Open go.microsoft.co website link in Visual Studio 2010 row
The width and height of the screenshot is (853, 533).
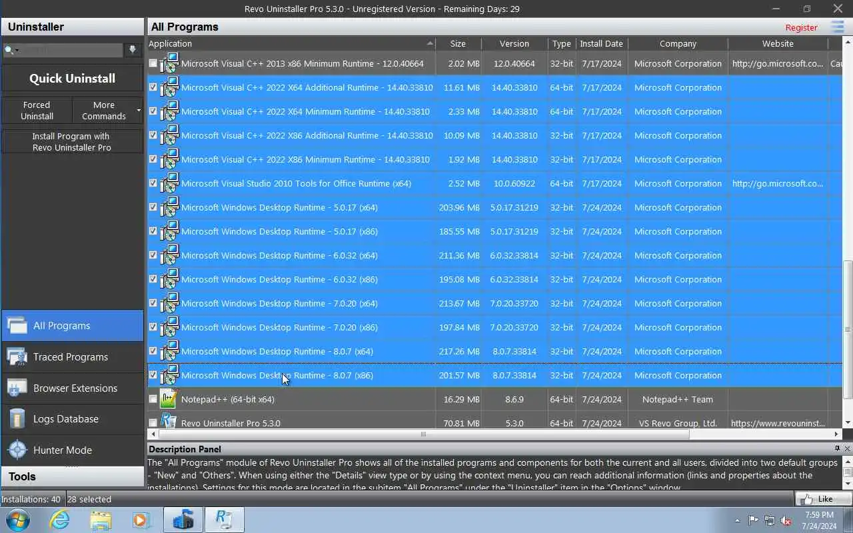(x=777, y=183)
